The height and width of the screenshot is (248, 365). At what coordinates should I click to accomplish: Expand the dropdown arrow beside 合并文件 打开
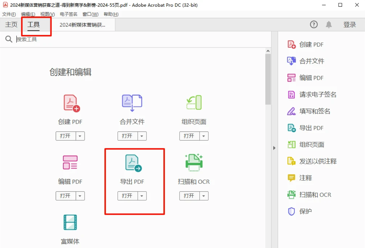point(142,136)
